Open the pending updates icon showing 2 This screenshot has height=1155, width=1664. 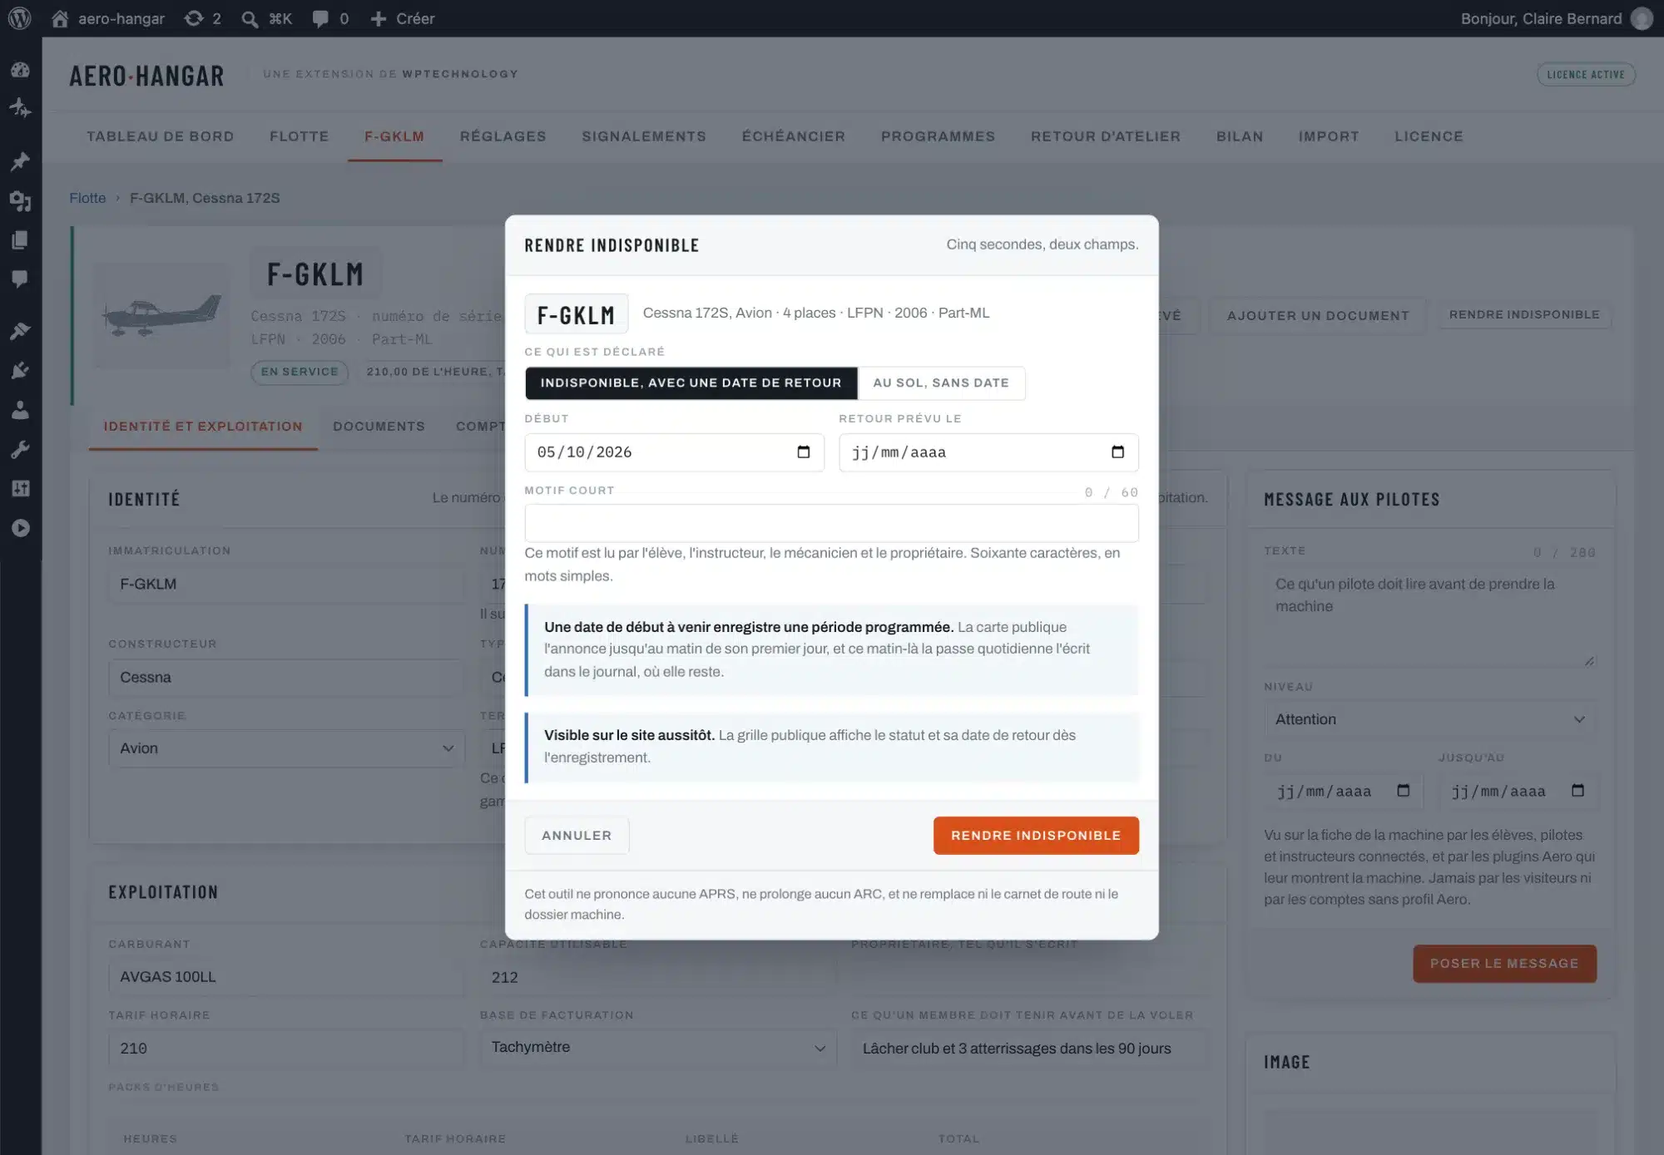pos(193,18)
